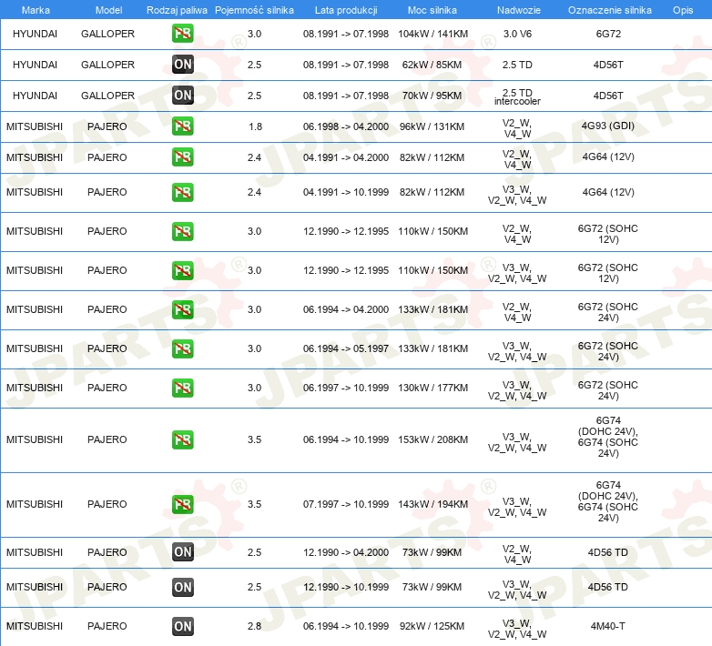Click the Rodzaj paliwa column header
Image resolution: width=712 pixels, height=646 pixels.
(x=178, y=10)
